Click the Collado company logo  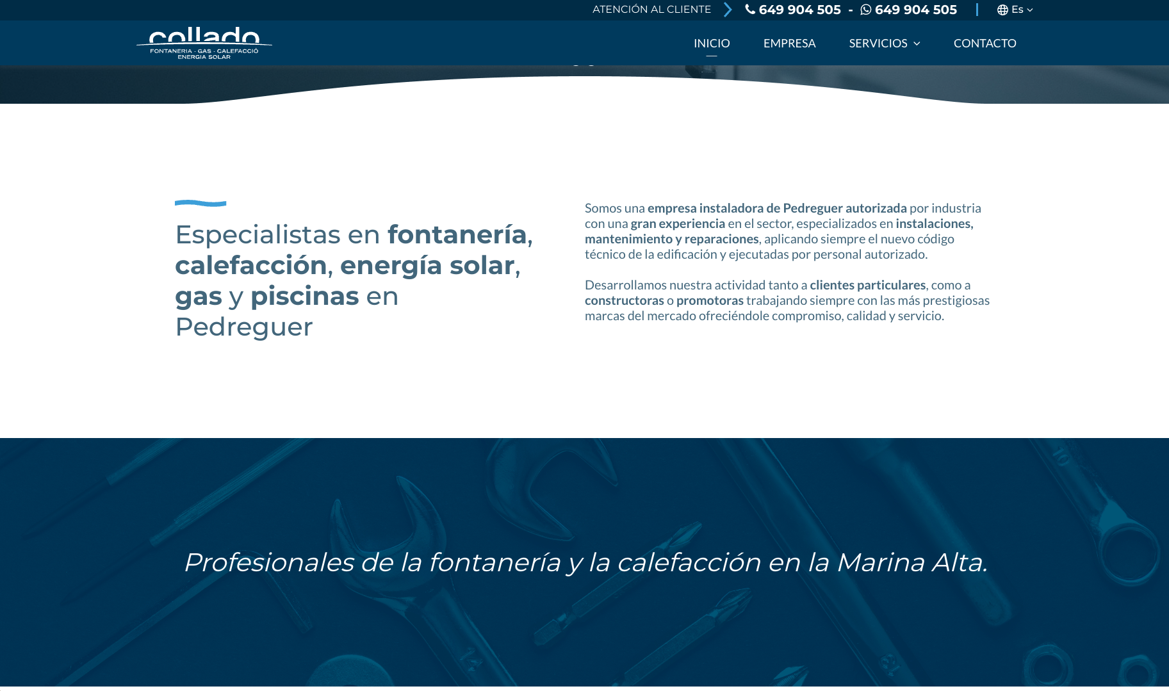point(204,44)
